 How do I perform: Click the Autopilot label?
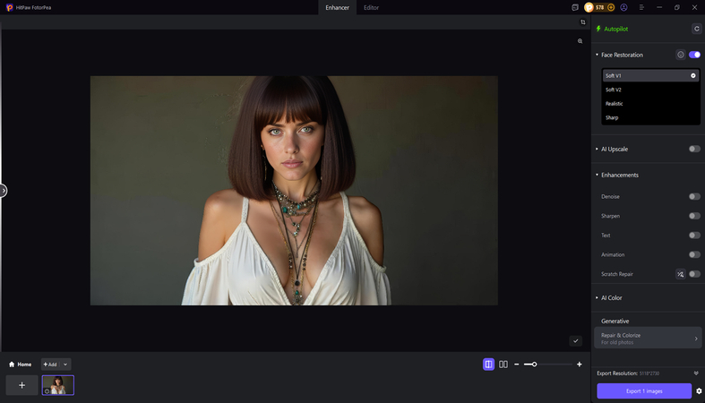click(x=616, y=29)
